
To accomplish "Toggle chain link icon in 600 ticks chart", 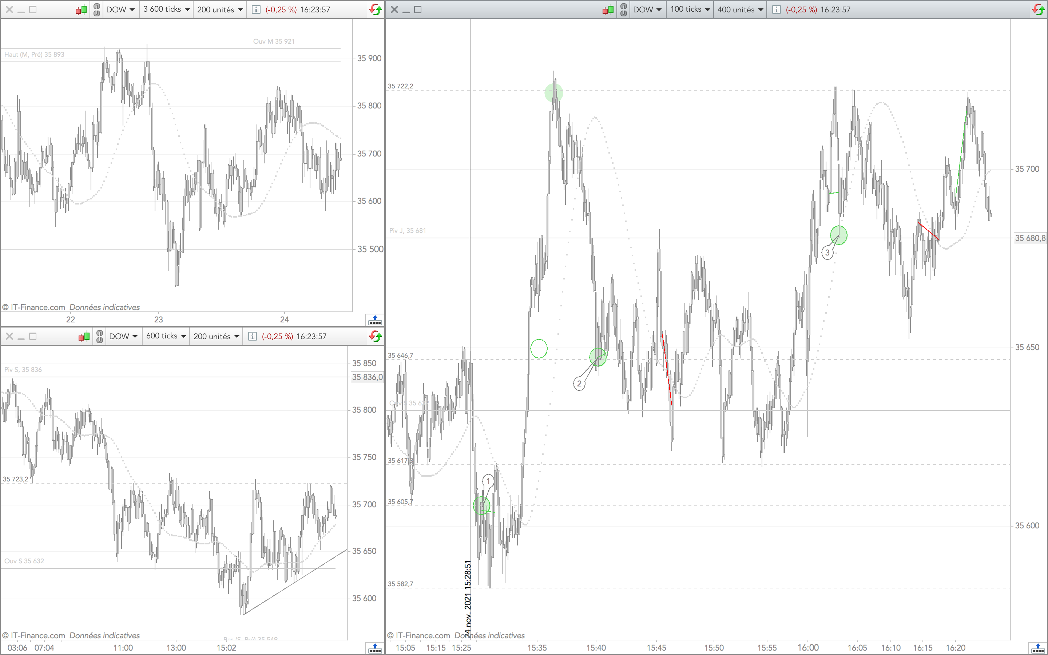I will [100, 336].
